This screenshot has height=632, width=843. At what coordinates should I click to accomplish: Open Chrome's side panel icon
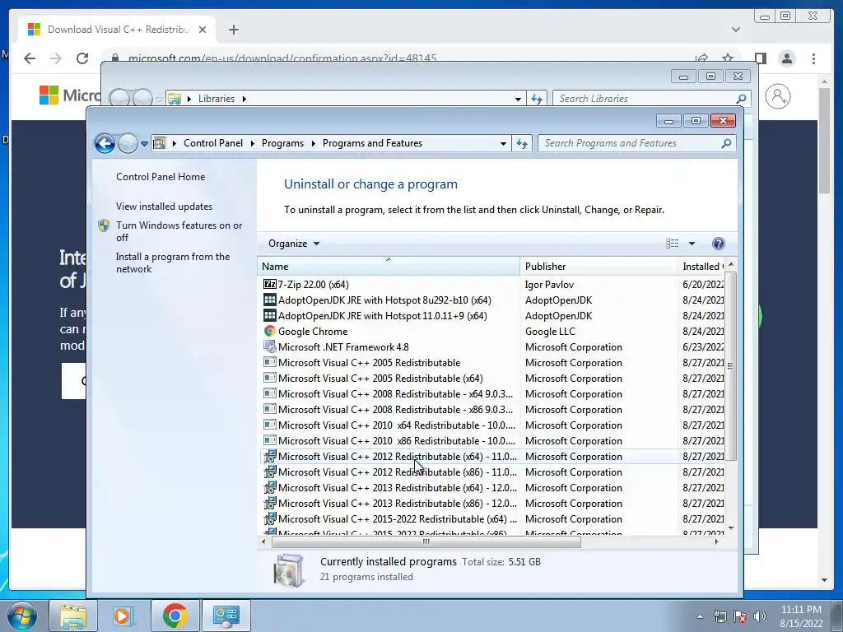point(760,58)
